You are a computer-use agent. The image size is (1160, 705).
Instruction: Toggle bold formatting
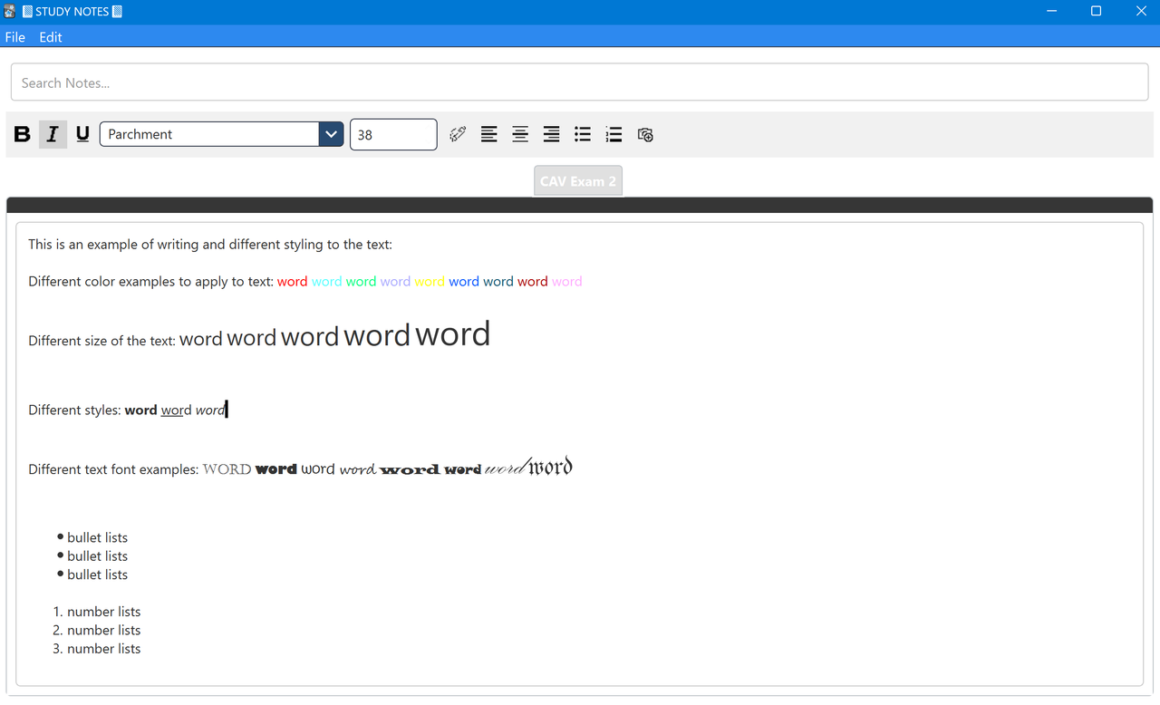22,133
